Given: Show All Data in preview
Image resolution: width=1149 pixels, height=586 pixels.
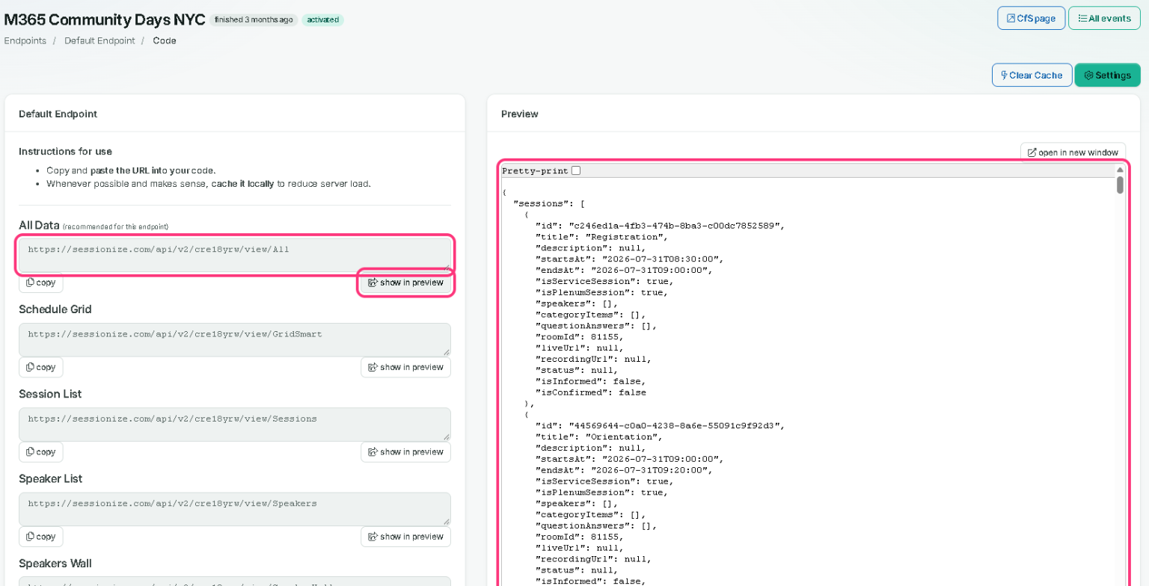Looking at the screenshot, I should pyautogui.click(x=406, y=283).
